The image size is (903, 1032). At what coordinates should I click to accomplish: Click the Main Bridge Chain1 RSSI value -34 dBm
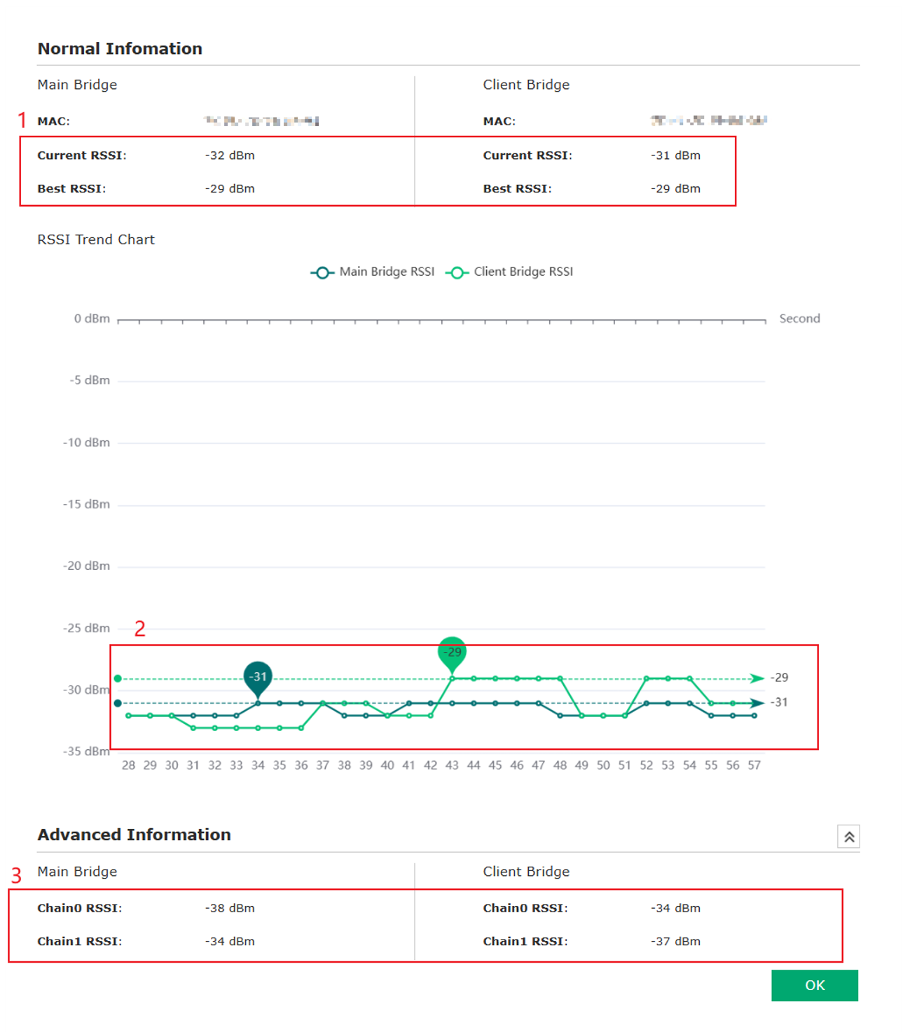coord(230,942)
